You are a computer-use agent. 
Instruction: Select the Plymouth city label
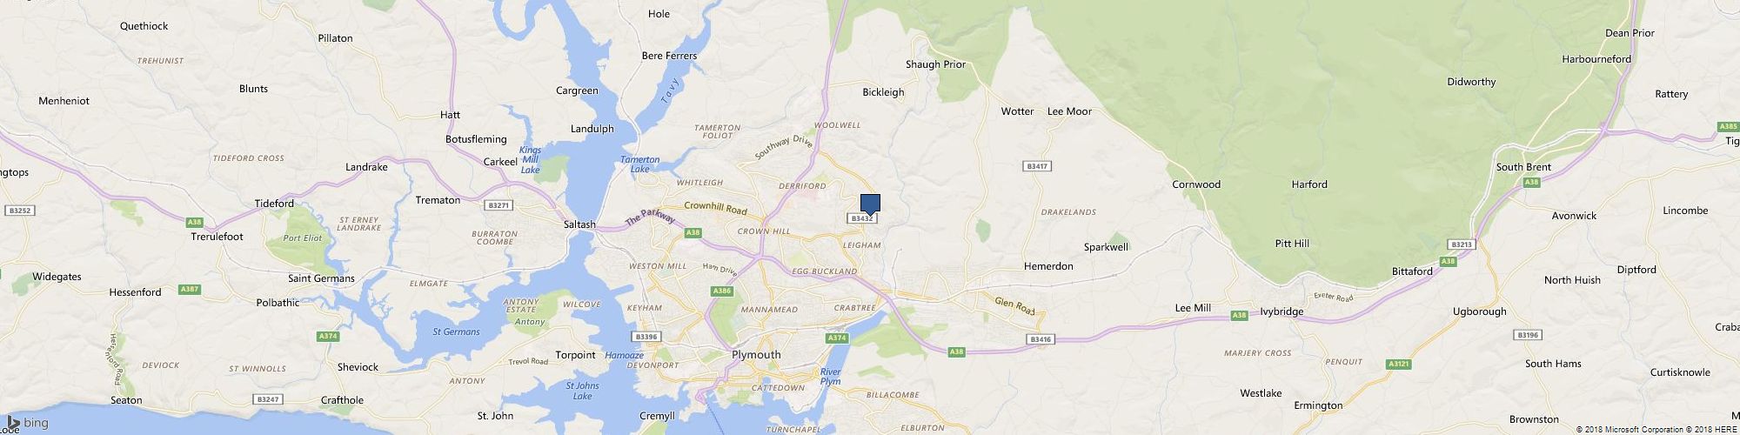[756, 355]
